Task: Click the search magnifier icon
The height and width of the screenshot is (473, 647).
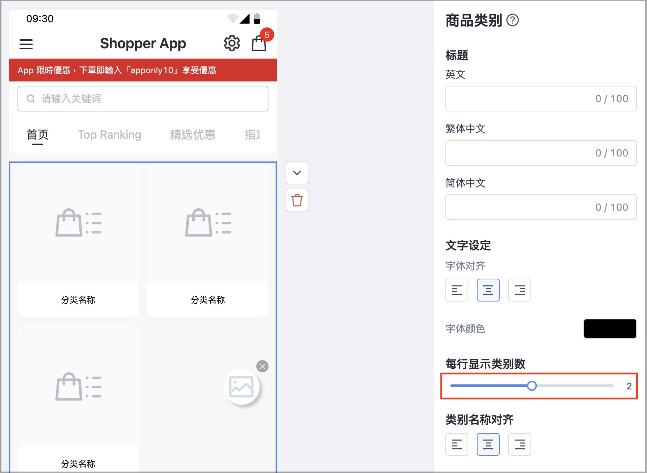Action: point(31,99)
